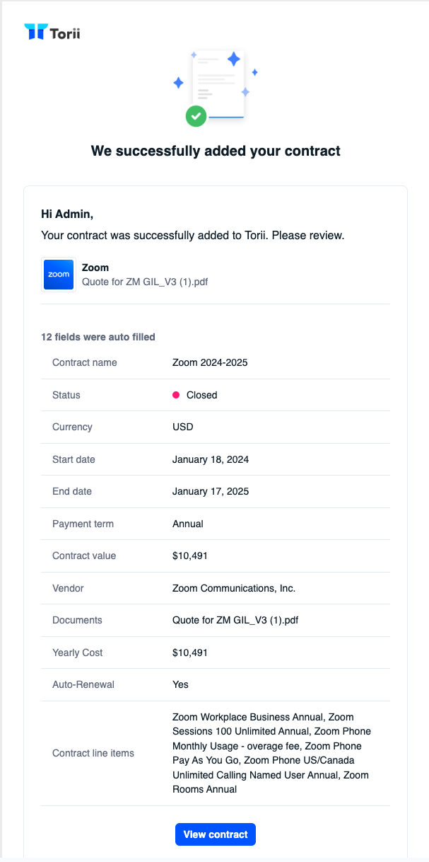Click the 'USD' value

183,427
